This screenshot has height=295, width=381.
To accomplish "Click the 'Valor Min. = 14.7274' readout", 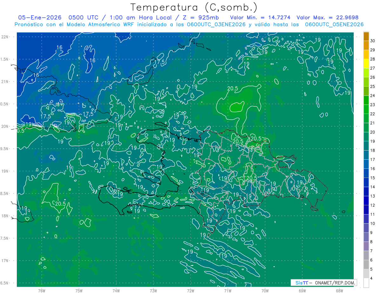I will click(x=260, y=18).
